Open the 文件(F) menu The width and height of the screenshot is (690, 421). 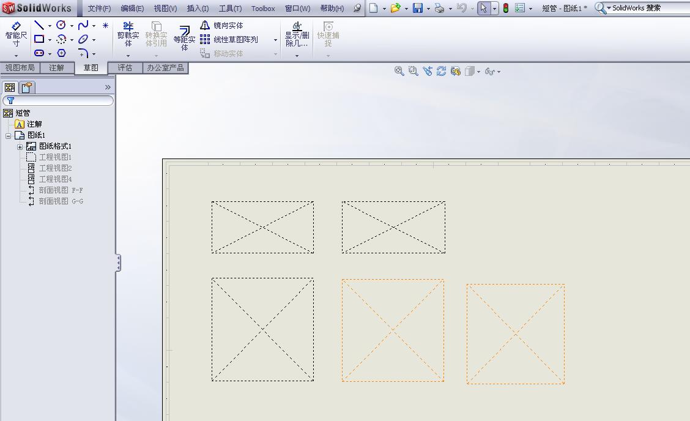coord(99,9)
